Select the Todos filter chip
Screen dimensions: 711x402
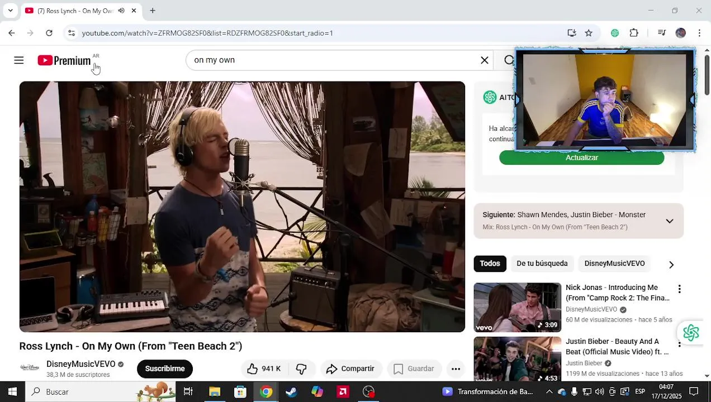tap(490, 264)
